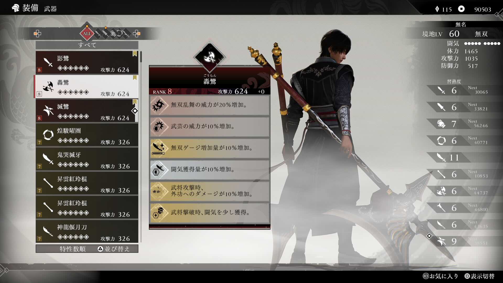Screen dimensions: 503x283
Task: Toggle favorite bookmark on 轟鸞
Action: click(135, 78)
